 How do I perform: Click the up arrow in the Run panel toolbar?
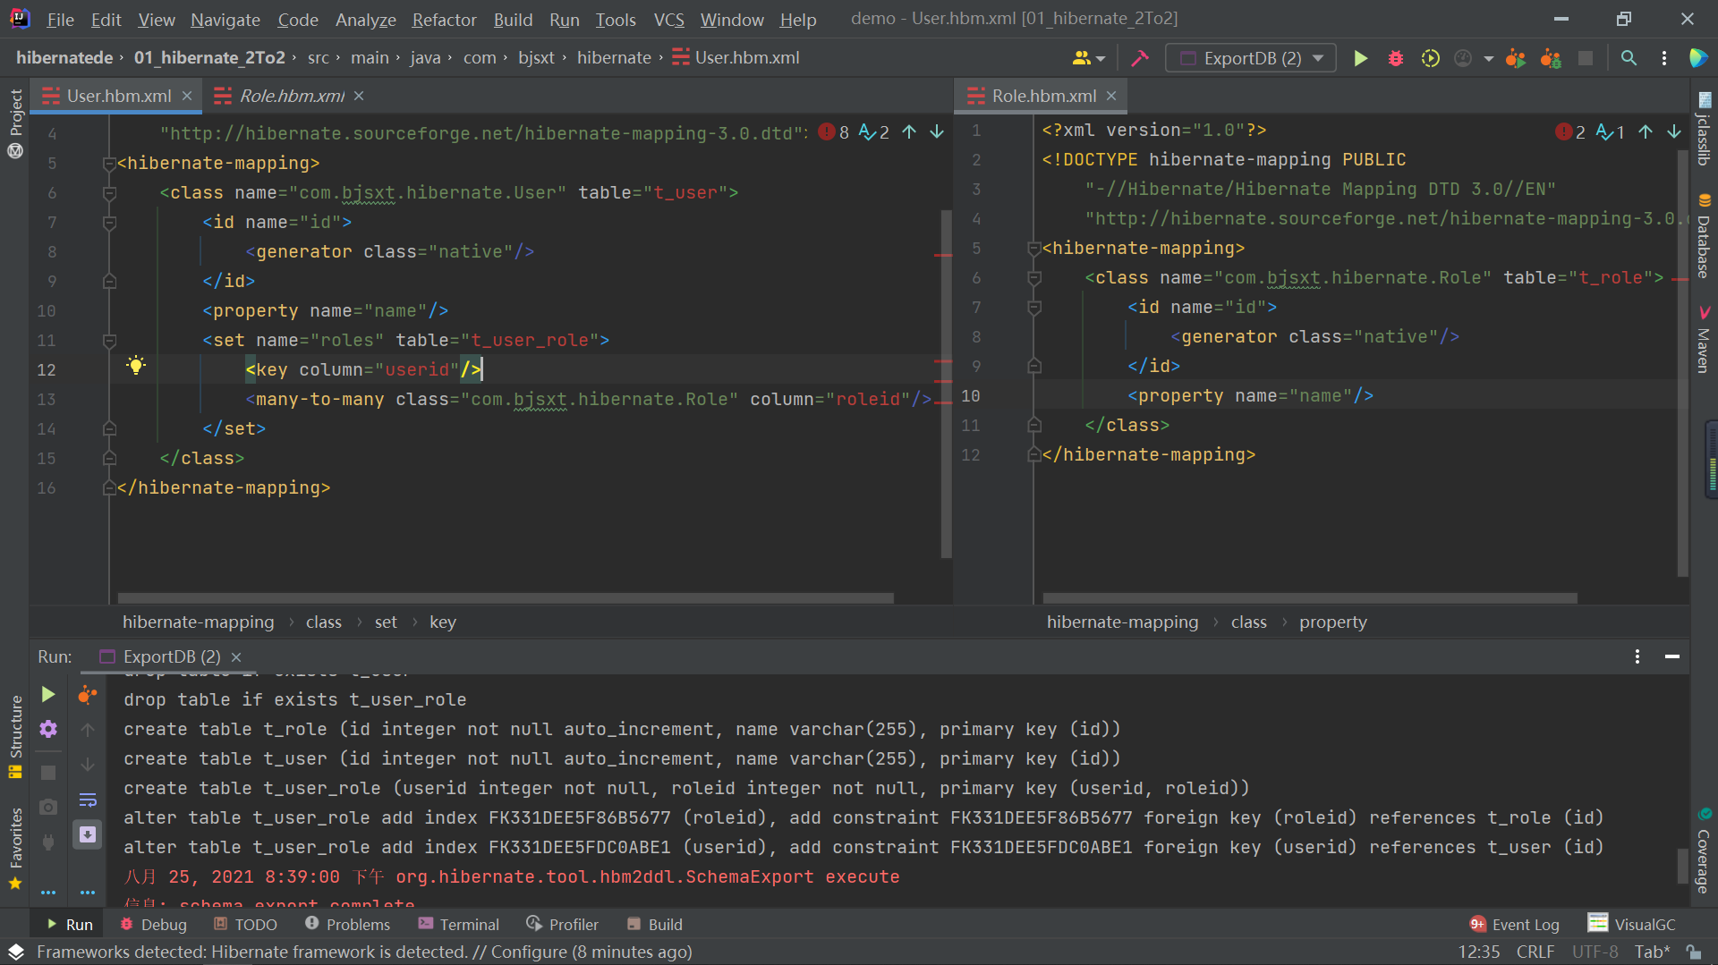click(x=88, y=730)
